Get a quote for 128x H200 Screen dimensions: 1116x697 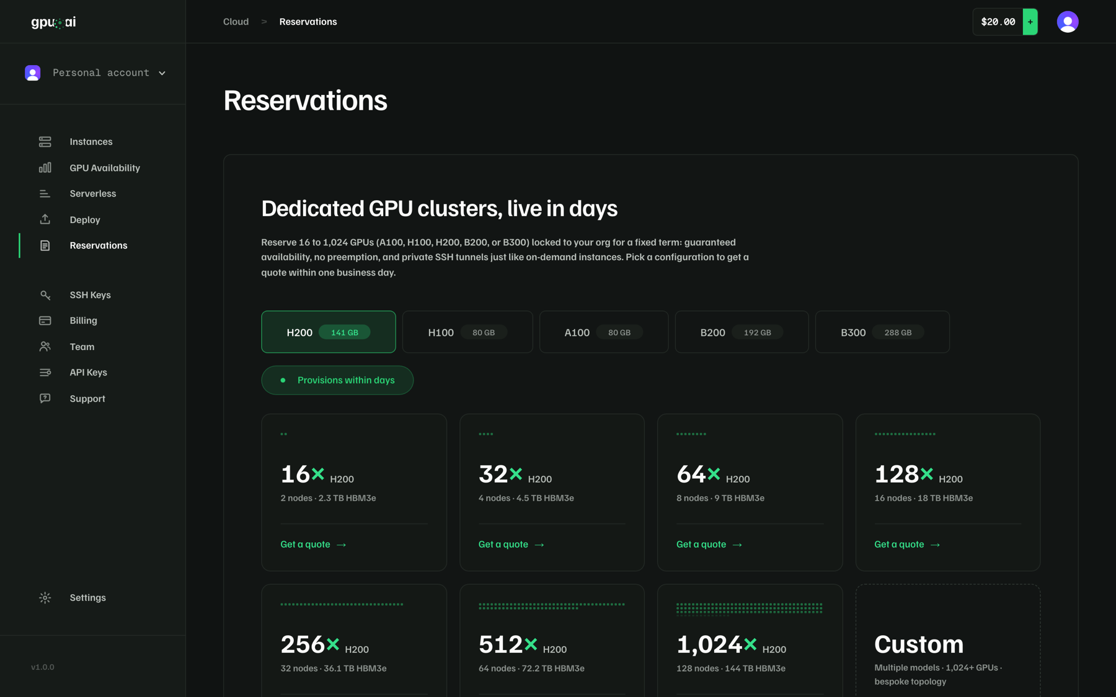click(x=907, y=545)
